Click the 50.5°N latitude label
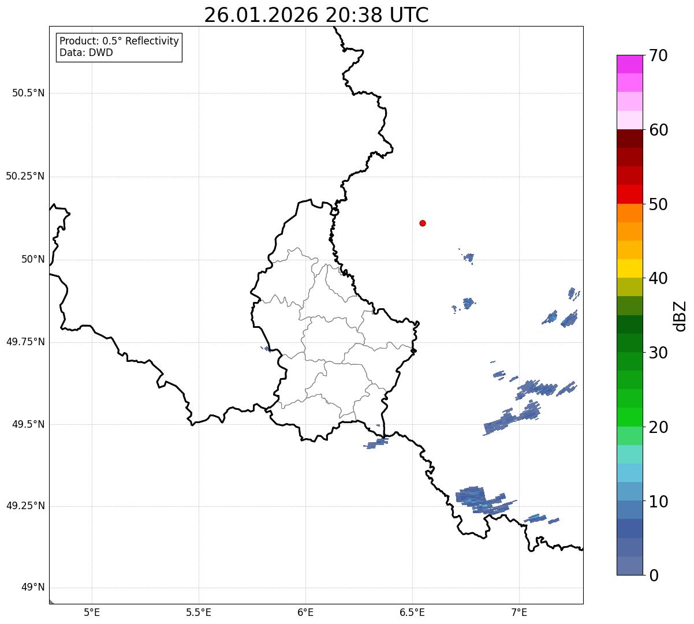The width and height of the screenshot is (694, 624). (28, 93)
